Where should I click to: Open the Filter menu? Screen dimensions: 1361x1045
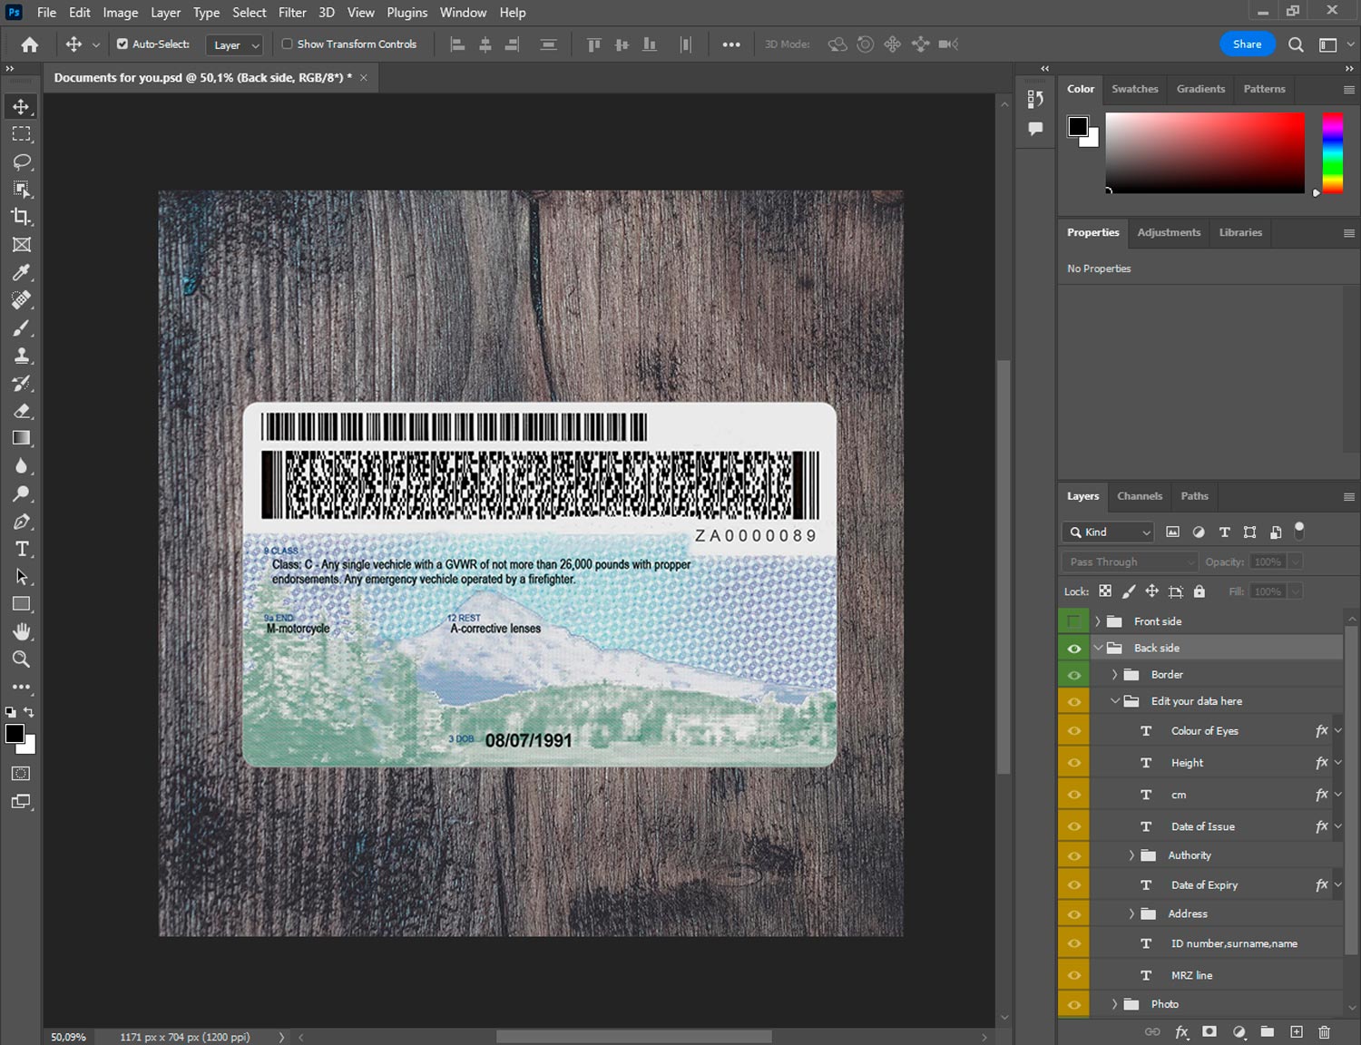[291, 13]
